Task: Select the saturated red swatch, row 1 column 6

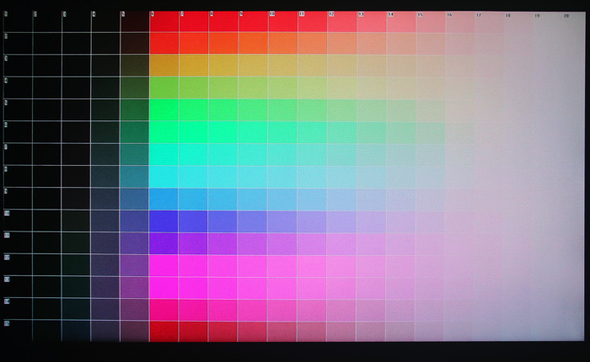Action: pyautogui.click(x=164, y=21)
